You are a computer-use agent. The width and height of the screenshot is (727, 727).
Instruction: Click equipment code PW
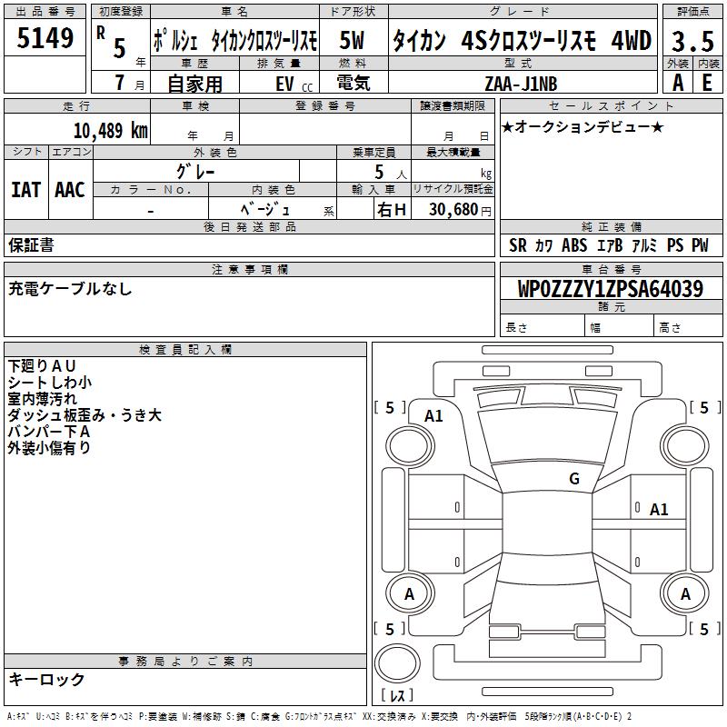(700, 245)
